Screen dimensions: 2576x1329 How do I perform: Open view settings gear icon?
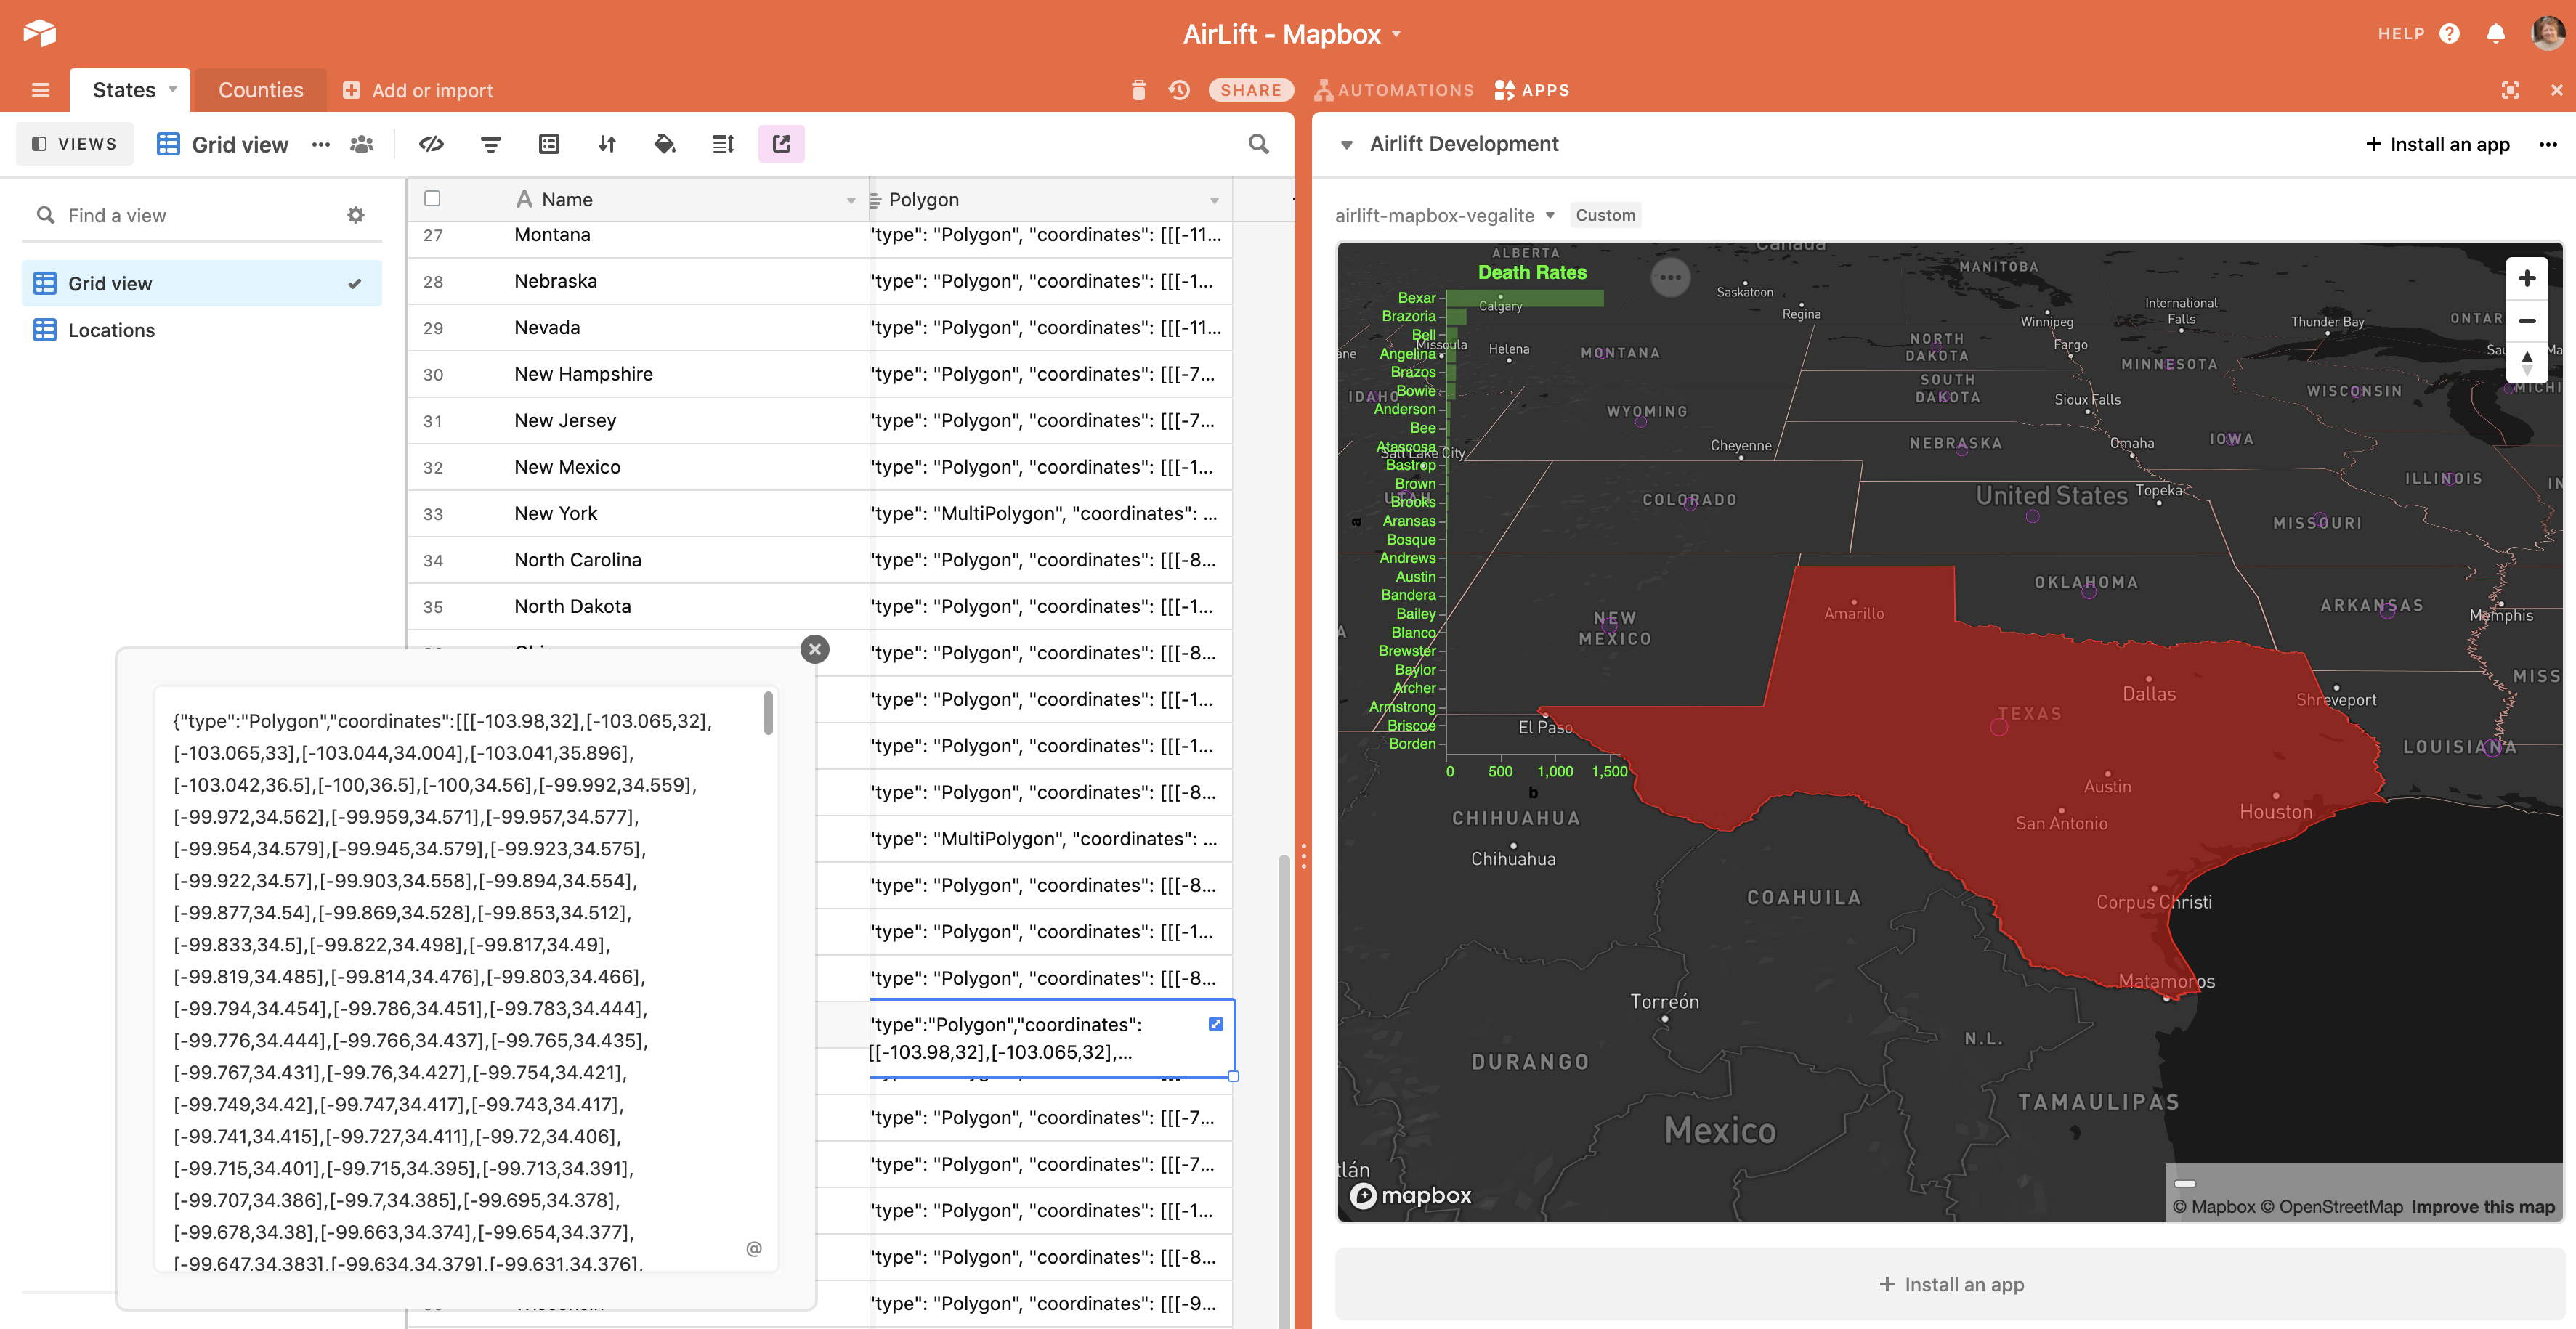(x=356, y=215)
